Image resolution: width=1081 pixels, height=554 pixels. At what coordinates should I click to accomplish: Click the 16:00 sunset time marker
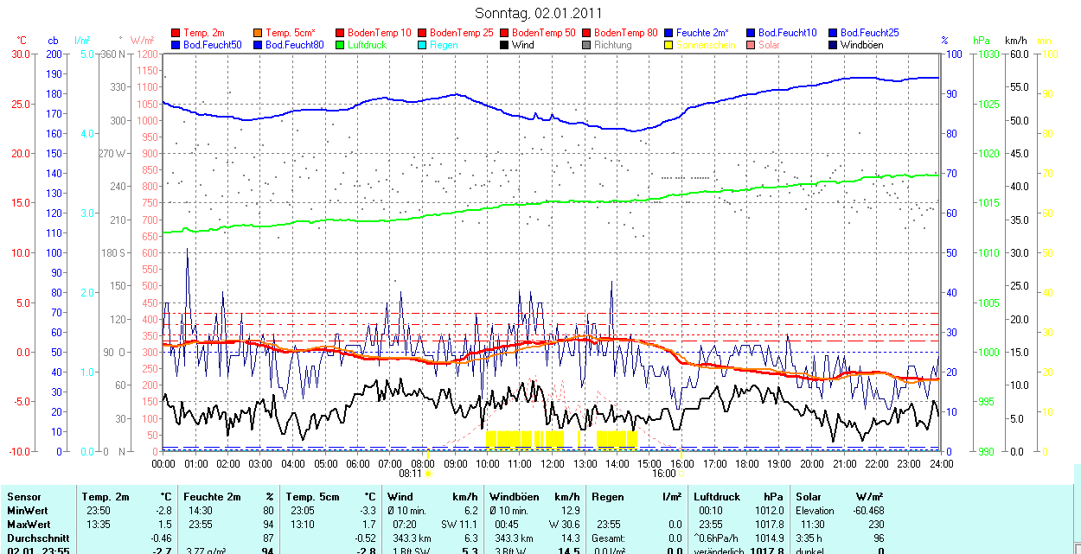663,474
